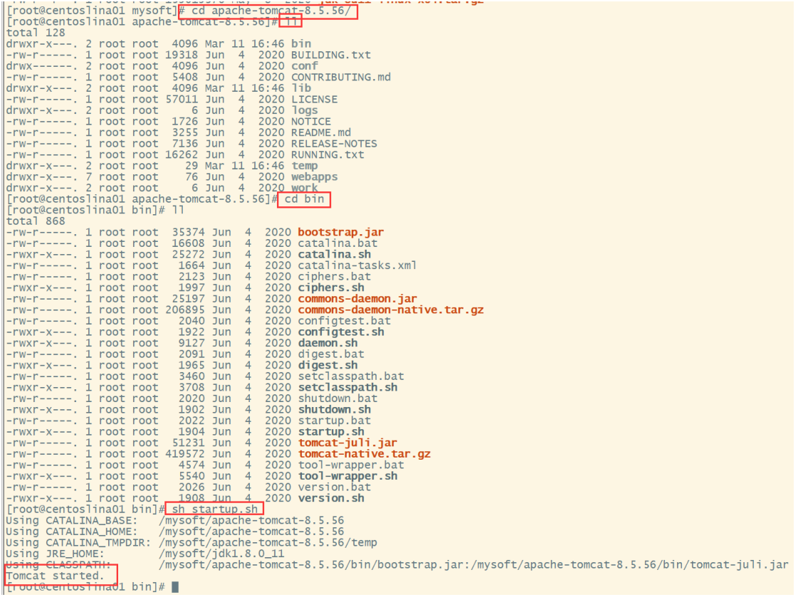Image resolution: width=798 pixels, height=602 pixels.
Task: Select the 'configtest.sh' script name
Action: (x=341, y=332)
